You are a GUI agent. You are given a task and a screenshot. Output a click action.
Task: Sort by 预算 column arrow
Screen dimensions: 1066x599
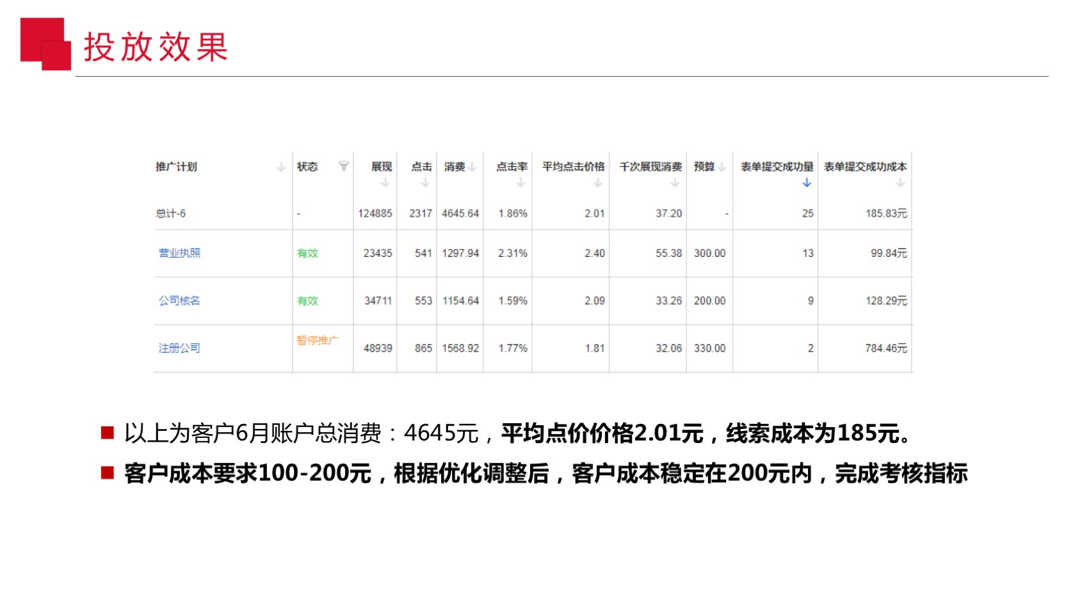click(722, 167)
